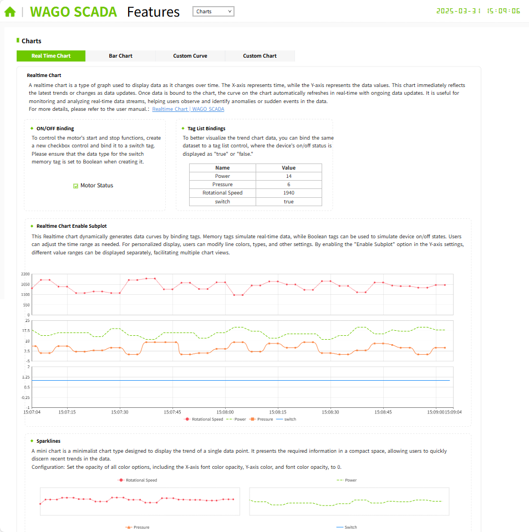Image resolution: width=529 pixels, height=532 pixels.
Task: Click the Rotational Speed sparkline legend marker
Action: pos(120,480)
